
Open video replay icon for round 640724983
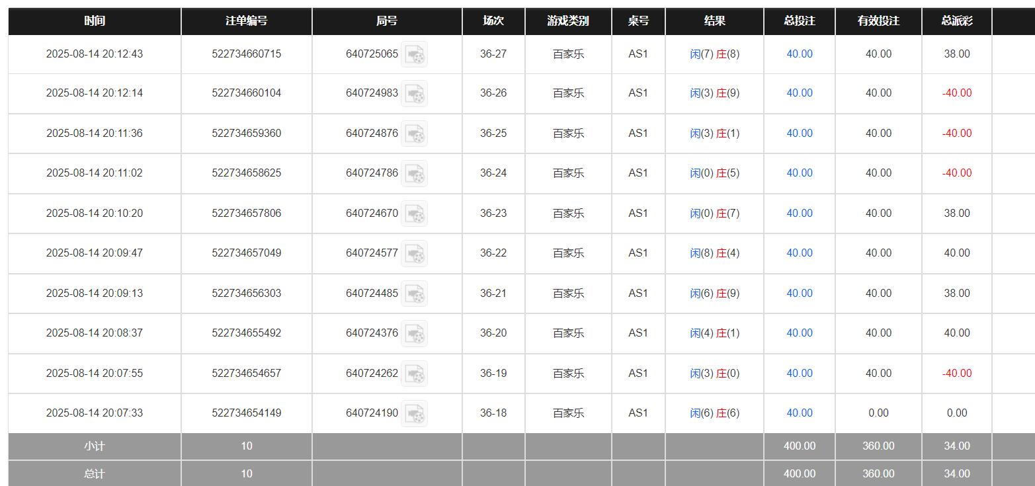(x=415, y=93)
